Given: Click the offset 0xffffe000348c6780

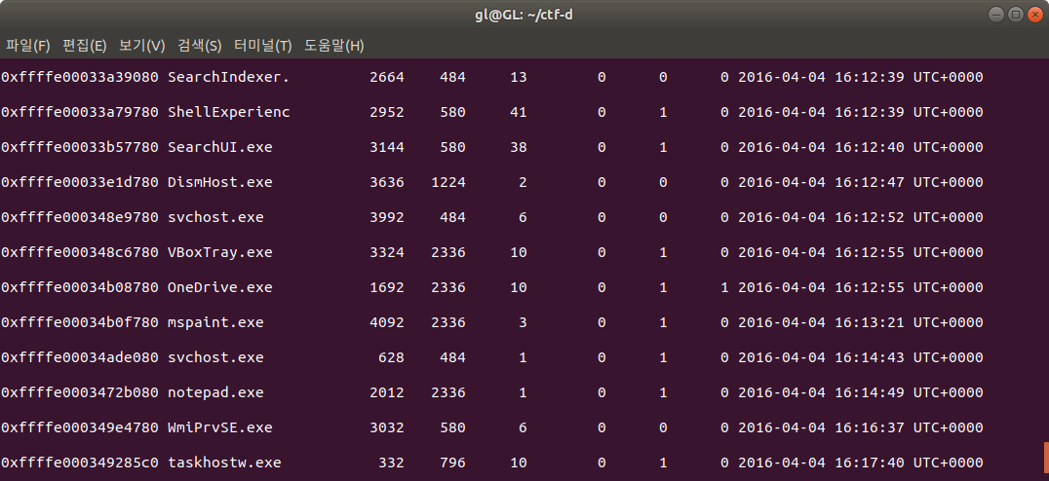Looking at the screenshot, I should pos(80,252).
